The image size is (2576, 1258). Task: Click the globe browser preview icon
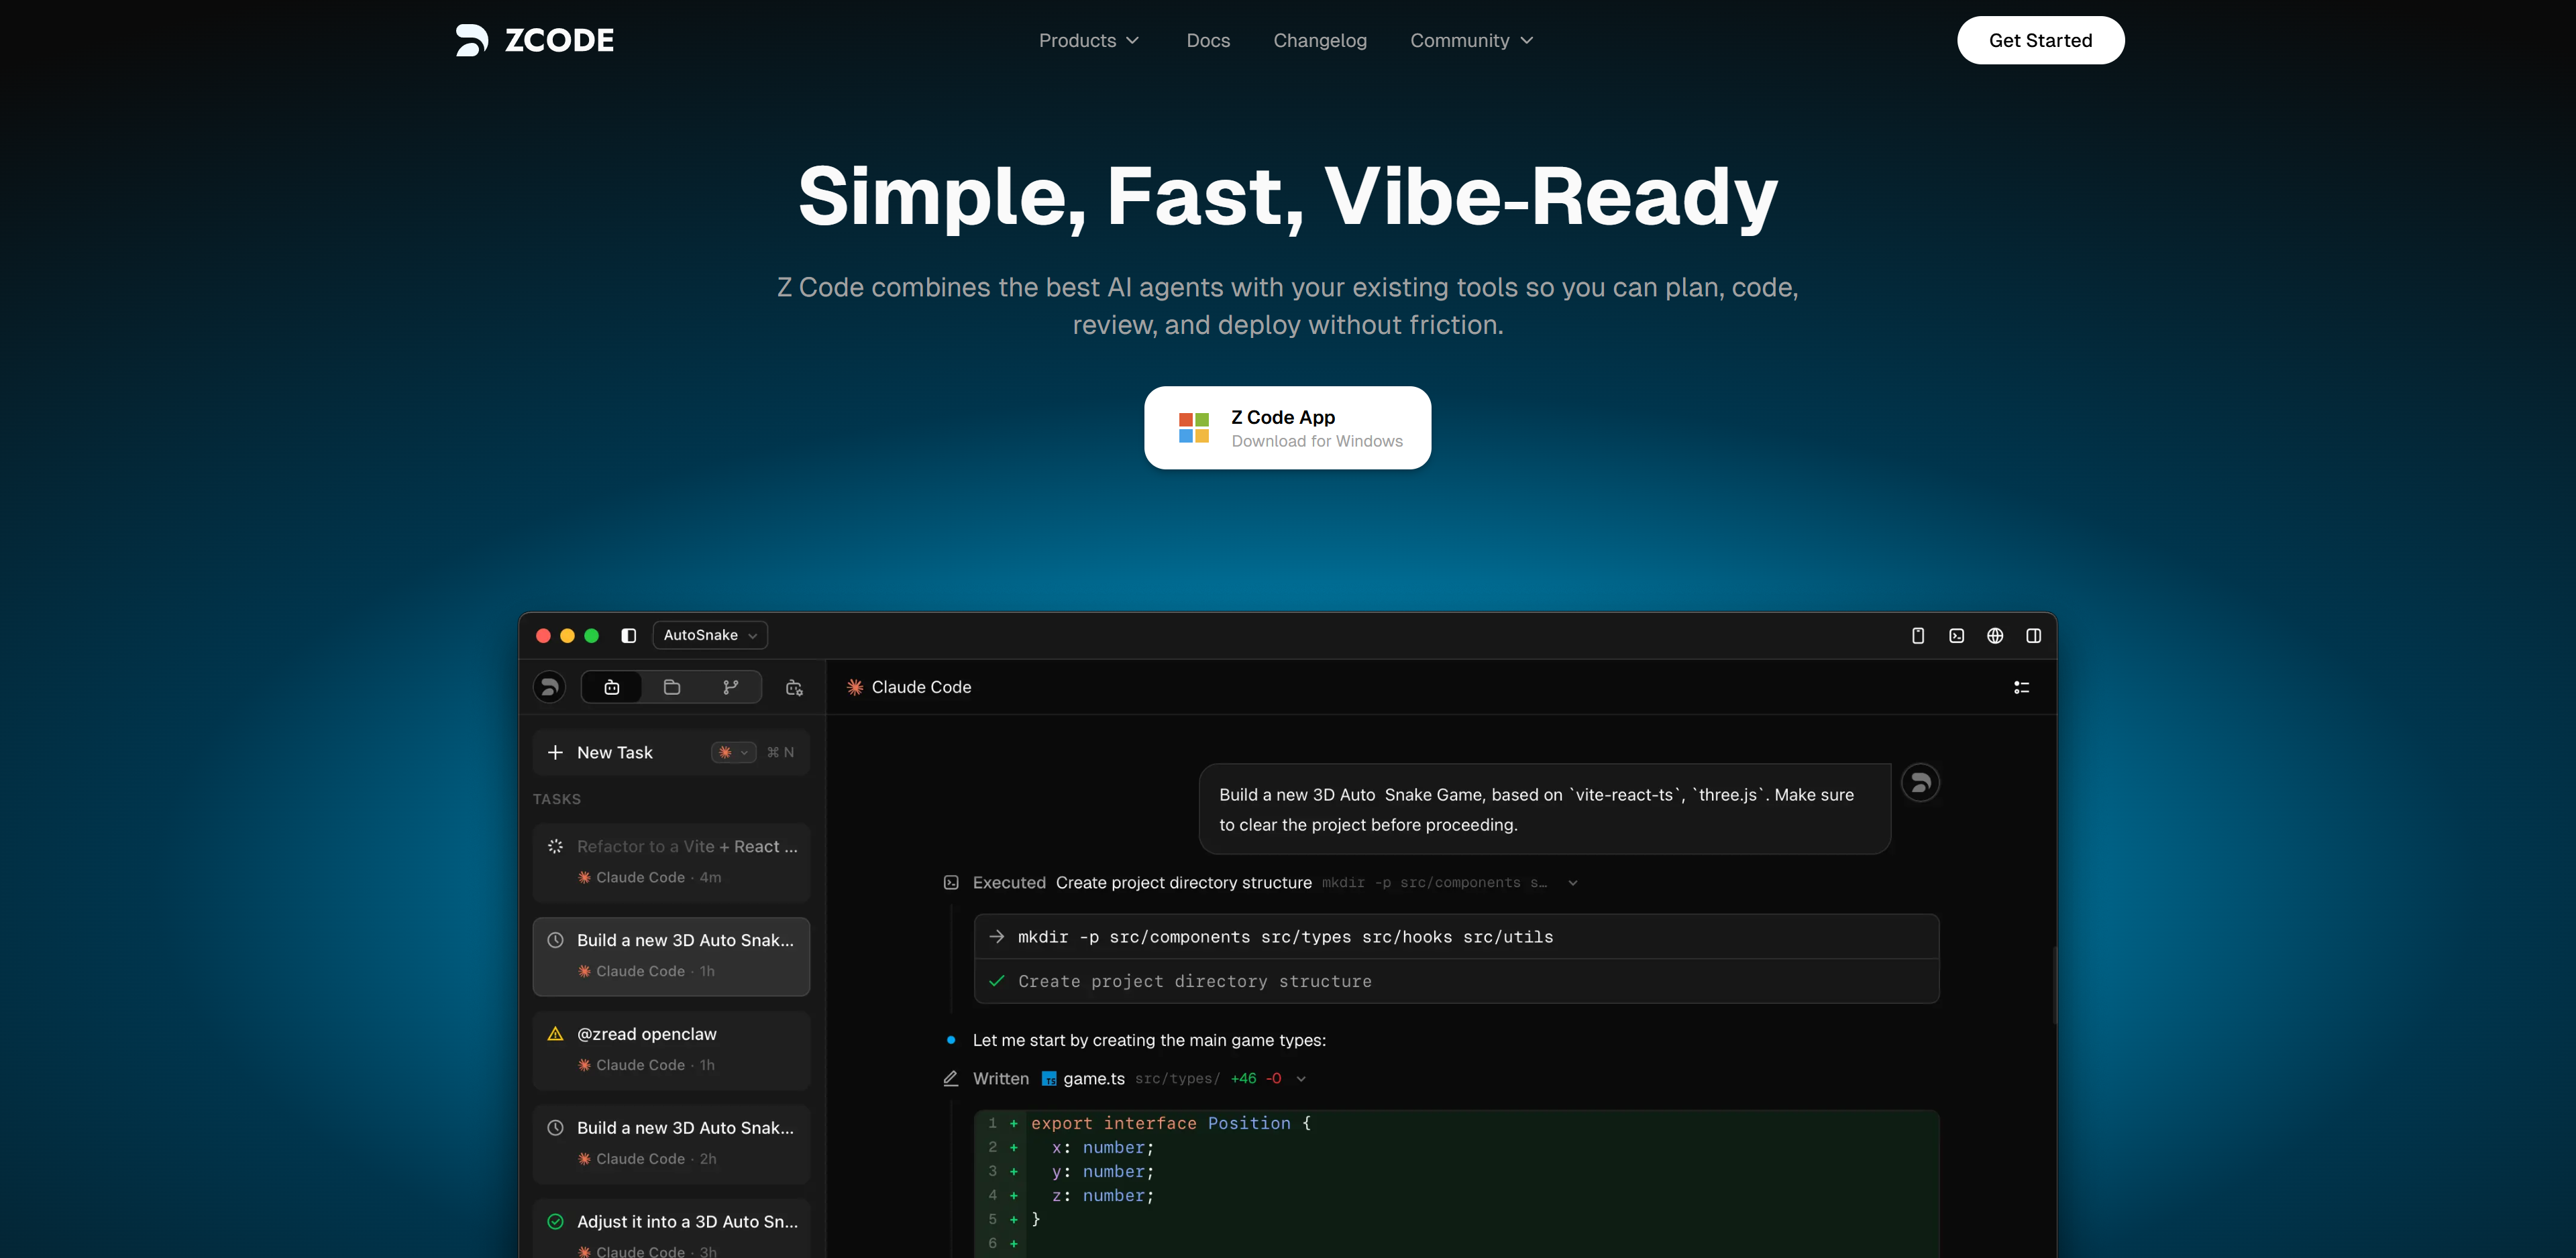pyautogui.click(x=1994, y=636)
